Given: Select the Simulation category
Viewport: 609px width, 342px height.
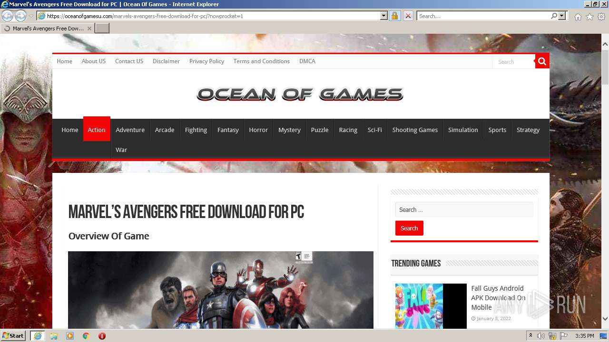Looking at the screenshot, I should pos(463,130).
